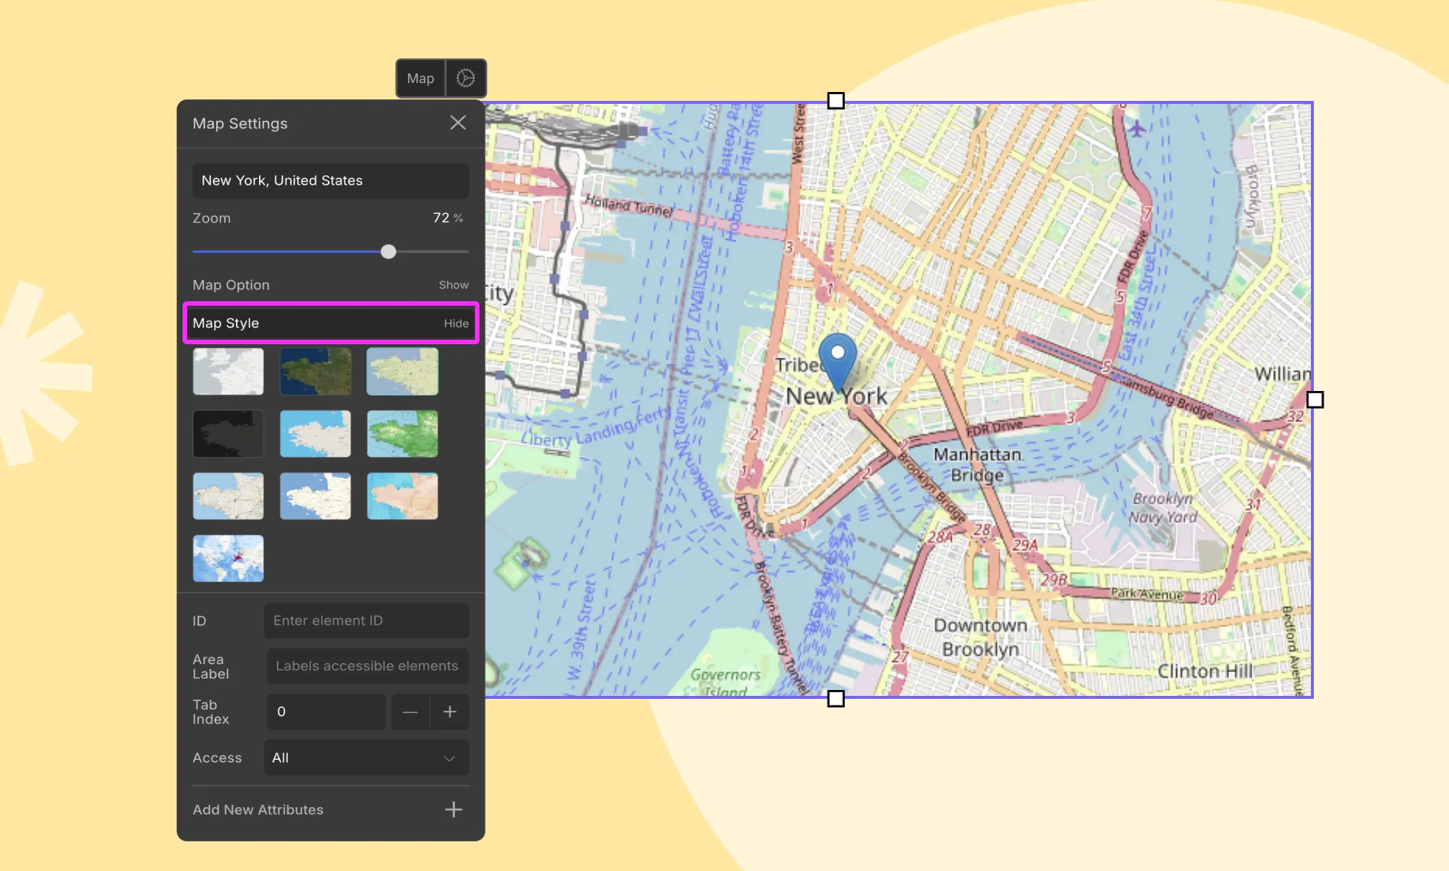Select the vivid green topographic map style
Image resolution: width=1449 pixels, height=871 pixels.
click(x=402, y=434)
